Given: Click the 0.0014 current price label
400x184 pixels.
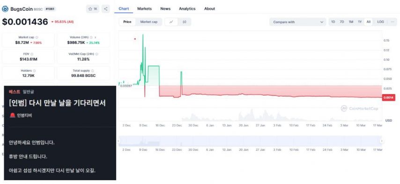Looking at the screenshot, I should [388, 97].
